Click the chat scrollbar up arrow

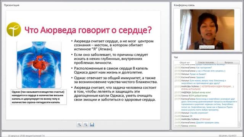coord(239,123)
